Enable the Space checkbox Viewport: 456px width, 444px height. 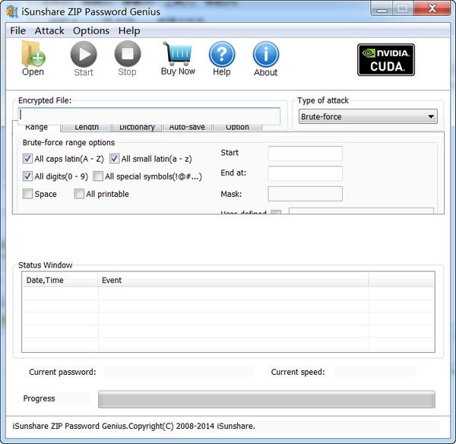pyautogui.click(x=28, y=194)
